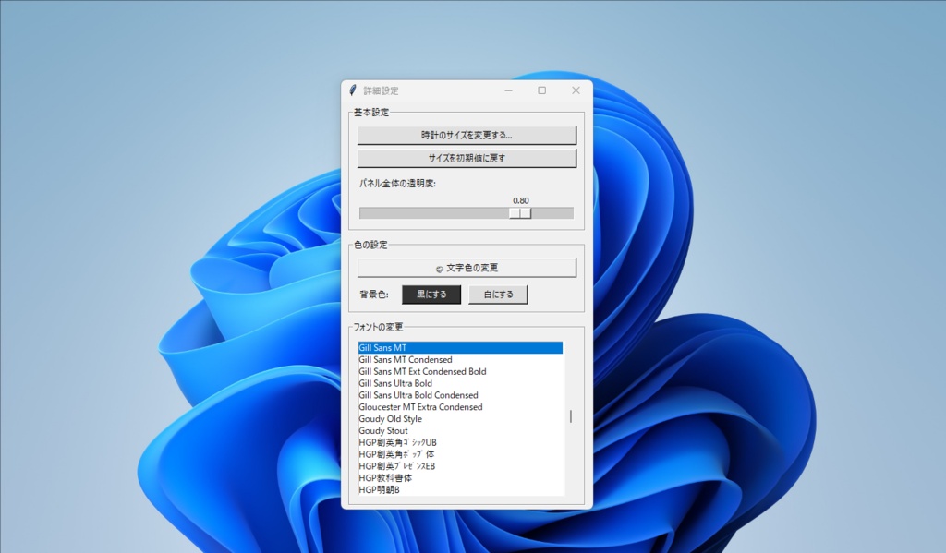
Task: Click the 時計のサイズを変更する... button
Action: pyautogui.click(x=467, y=135)
